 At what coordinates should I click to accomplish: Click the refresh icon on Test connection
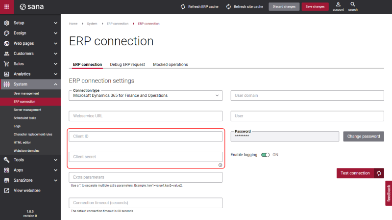pos(379,173)
